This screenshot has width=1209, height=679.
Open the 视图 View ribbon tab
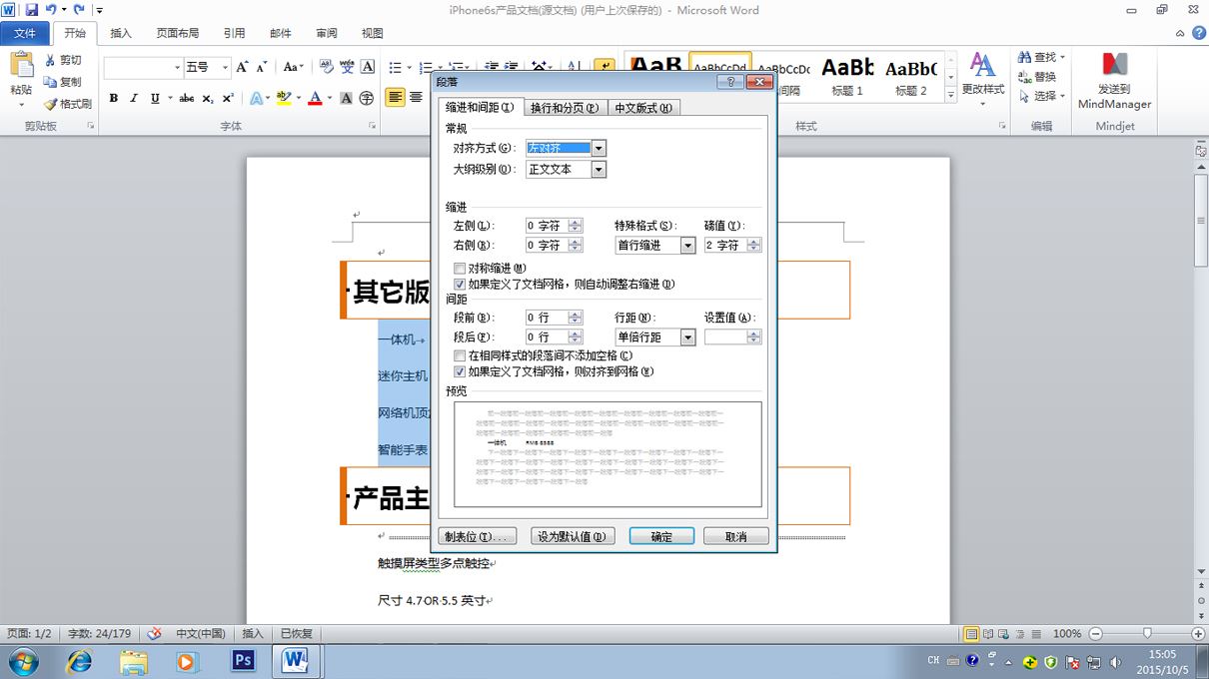(x=372, y=33)
